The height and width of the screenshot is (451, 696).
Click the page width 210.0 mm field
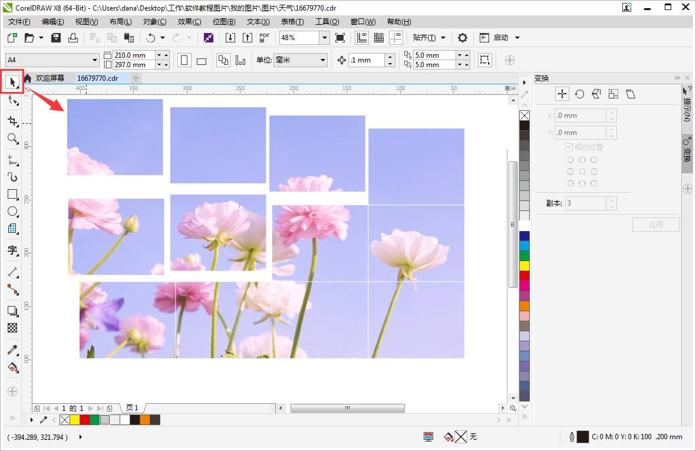pyautogui.click(x=134, y=55)
